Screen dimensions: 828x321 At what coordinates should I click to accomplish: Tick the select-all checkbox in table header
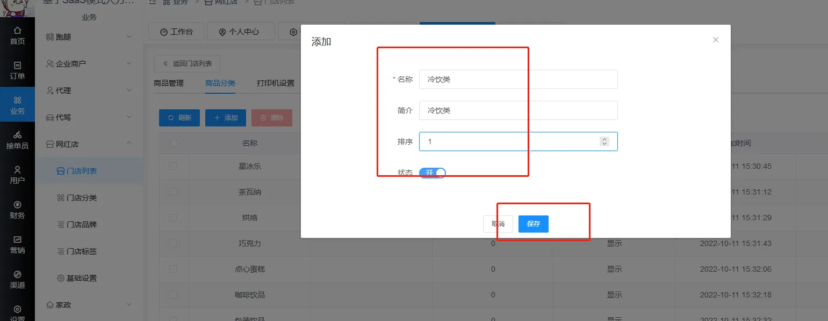174,143
